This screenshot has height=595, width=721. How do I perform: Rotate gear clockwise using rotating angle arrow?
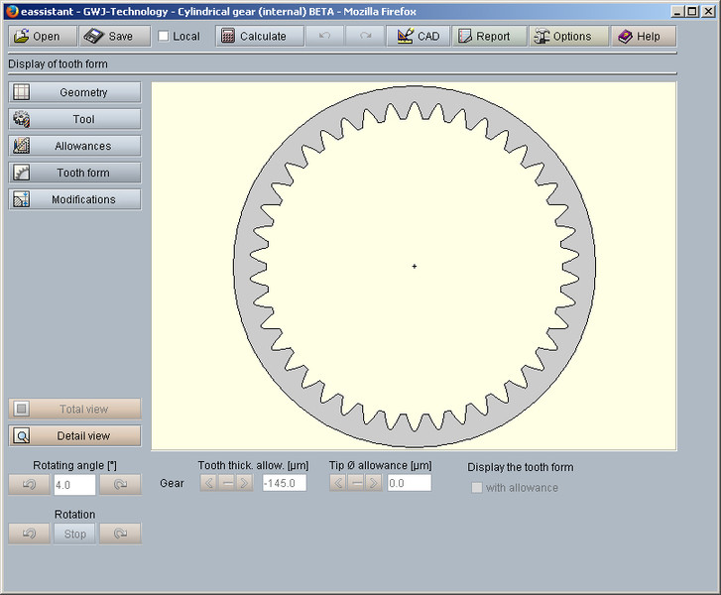(120, 484)
